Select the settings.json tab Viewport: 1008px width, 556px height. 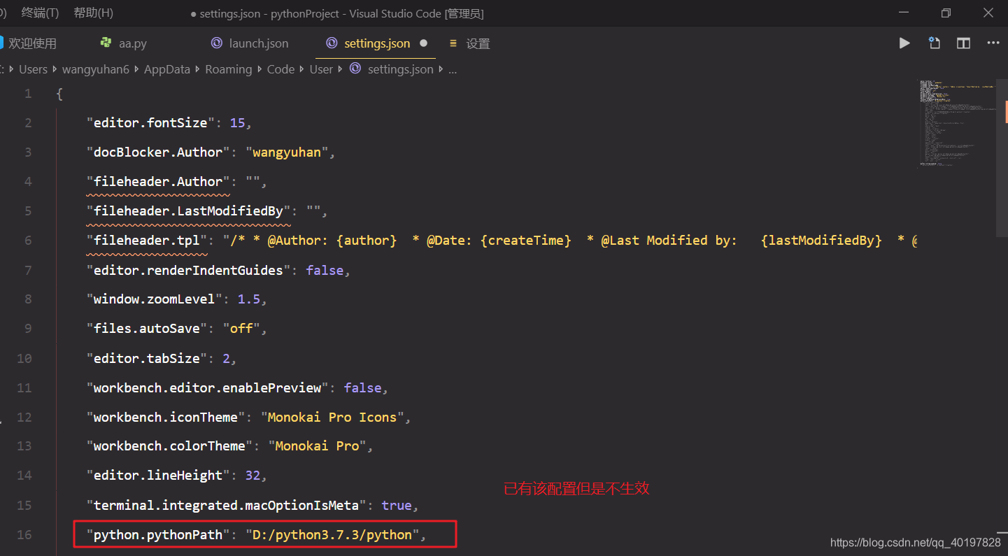pos(377,43)
